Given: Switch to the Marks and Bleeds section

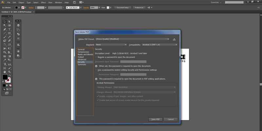Looking at the screenshot, I should pyautogui.click(x=85, y=55).
